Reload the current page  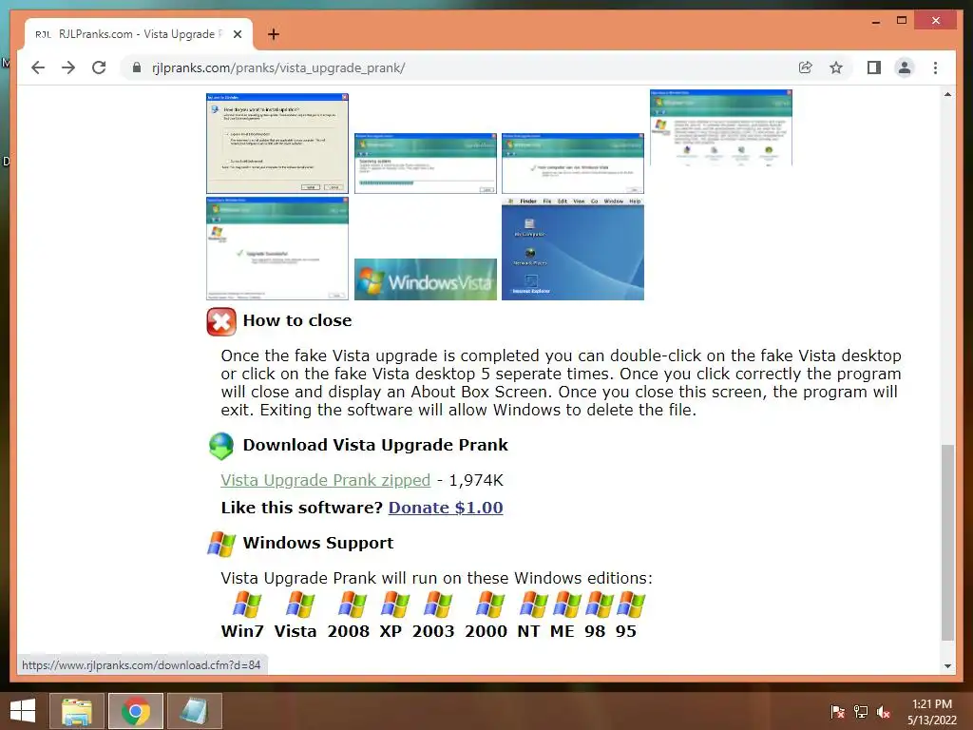coord(99,67)
